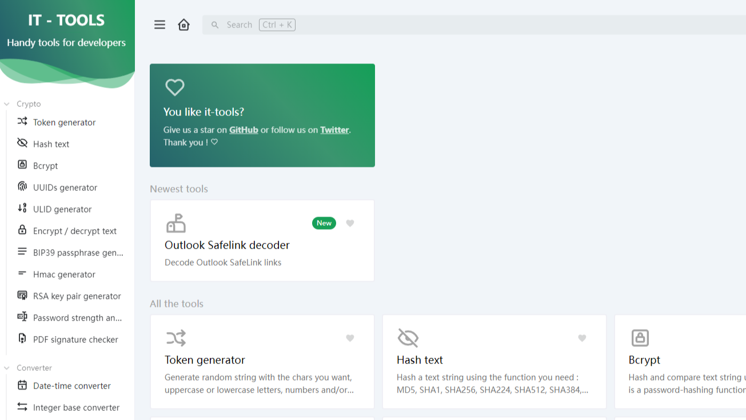This screenshot has height=420, width=746.
Task: Click the Integer base converter arrows icon
Action: coord(22,406)
